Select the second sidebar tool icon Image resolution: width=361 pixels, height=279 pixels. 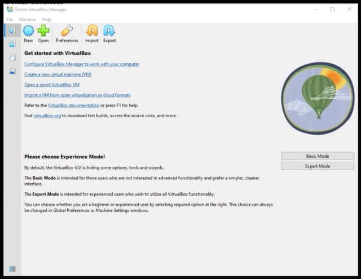[12, 44]
